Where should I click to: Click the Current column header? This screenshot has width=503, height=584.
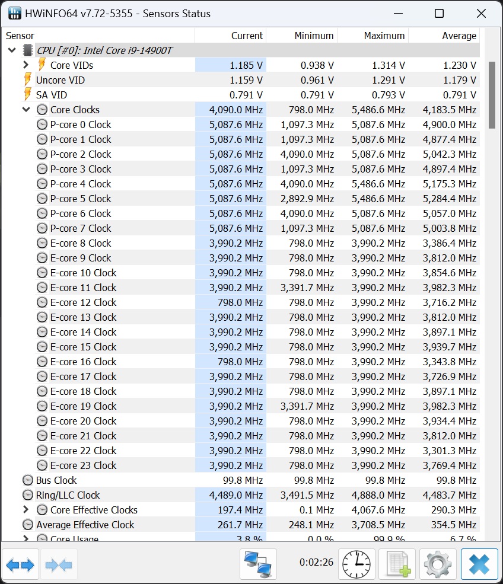231,36
